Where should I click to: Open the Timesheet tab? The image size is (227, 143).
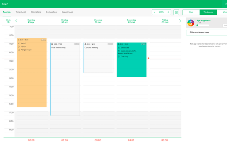[21, 12]
